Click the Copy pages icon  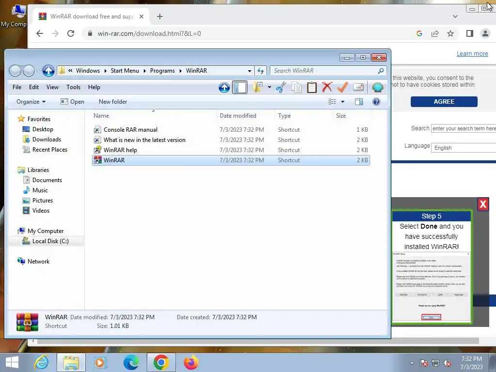point(296,87)
